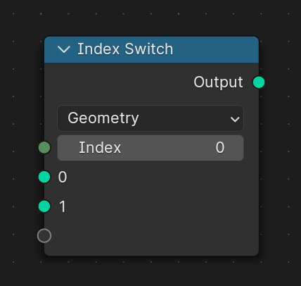
Task: Open the Geometry data type dropdown
Action: [x=150, y=118]
